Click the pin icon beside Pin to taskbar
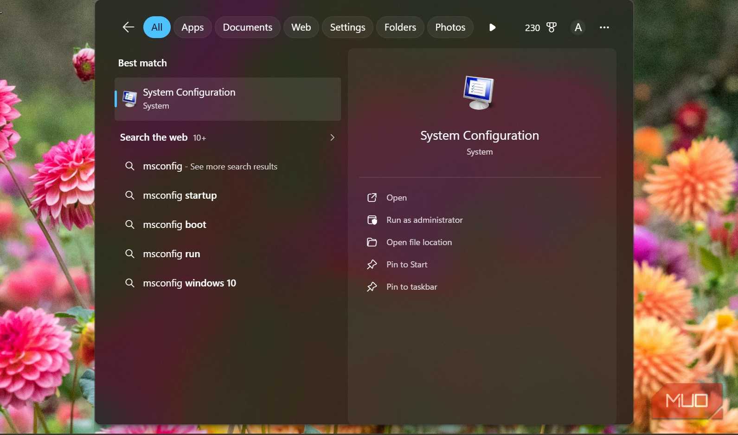738x435 pixels. coord(372,287)
